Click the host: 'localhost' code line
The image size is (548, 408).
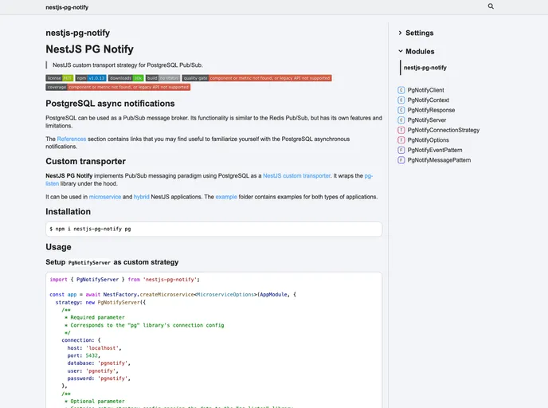(94, 348)
